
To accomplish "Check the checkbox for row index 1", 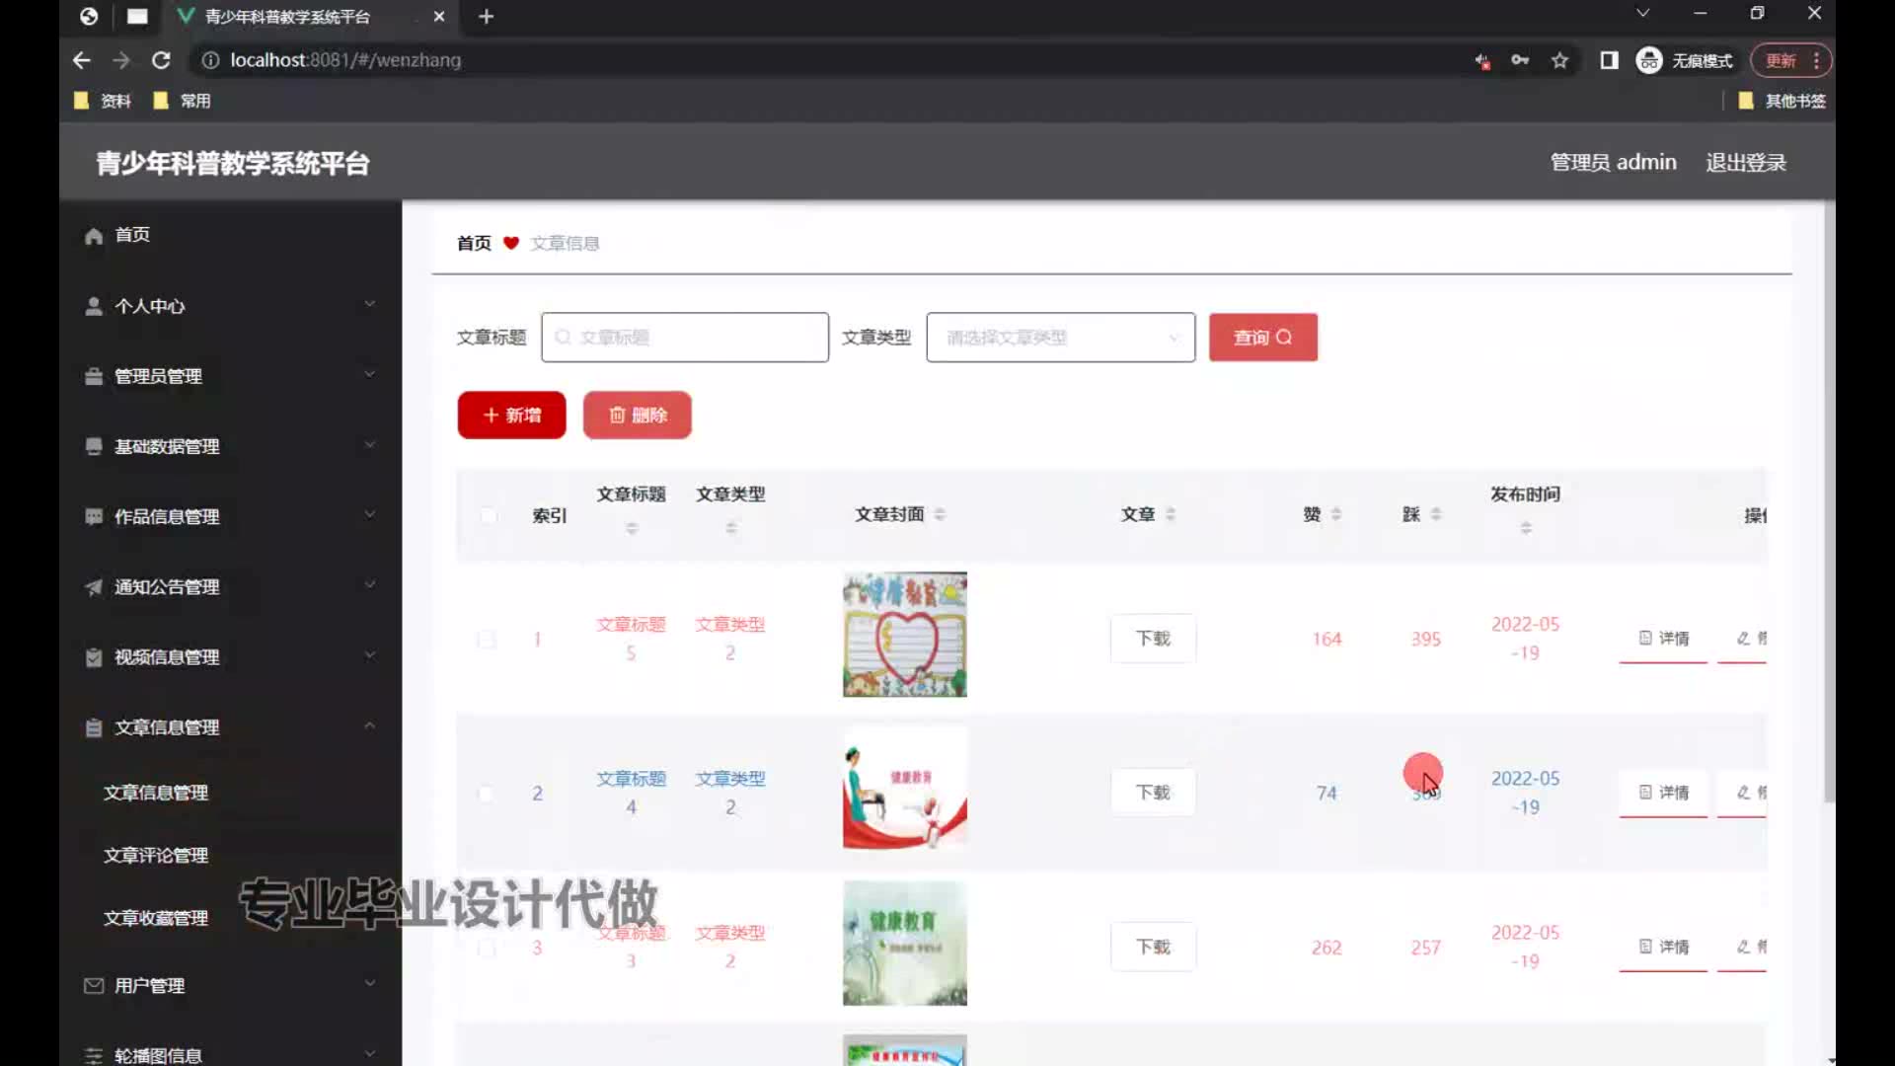I will point(487,640).
